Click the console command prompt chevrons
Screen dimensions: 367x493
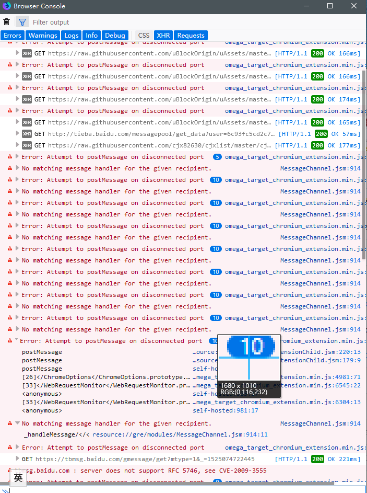5,490
